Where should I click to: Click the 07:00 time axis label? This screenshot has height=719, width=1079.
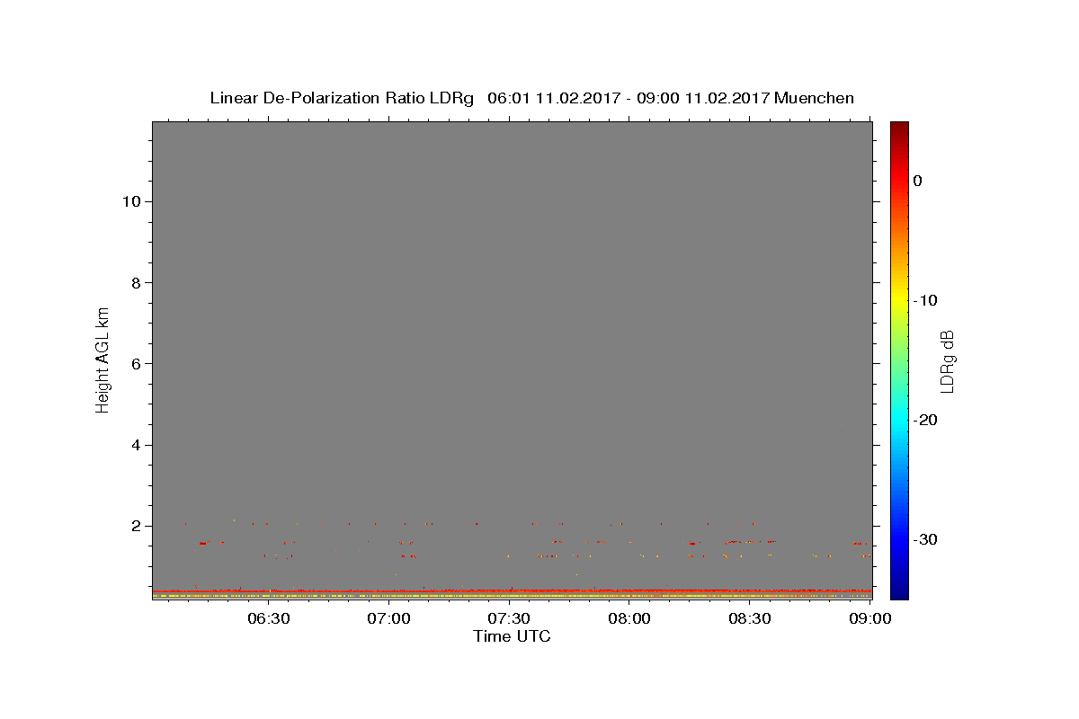click(x=388, y=619)
